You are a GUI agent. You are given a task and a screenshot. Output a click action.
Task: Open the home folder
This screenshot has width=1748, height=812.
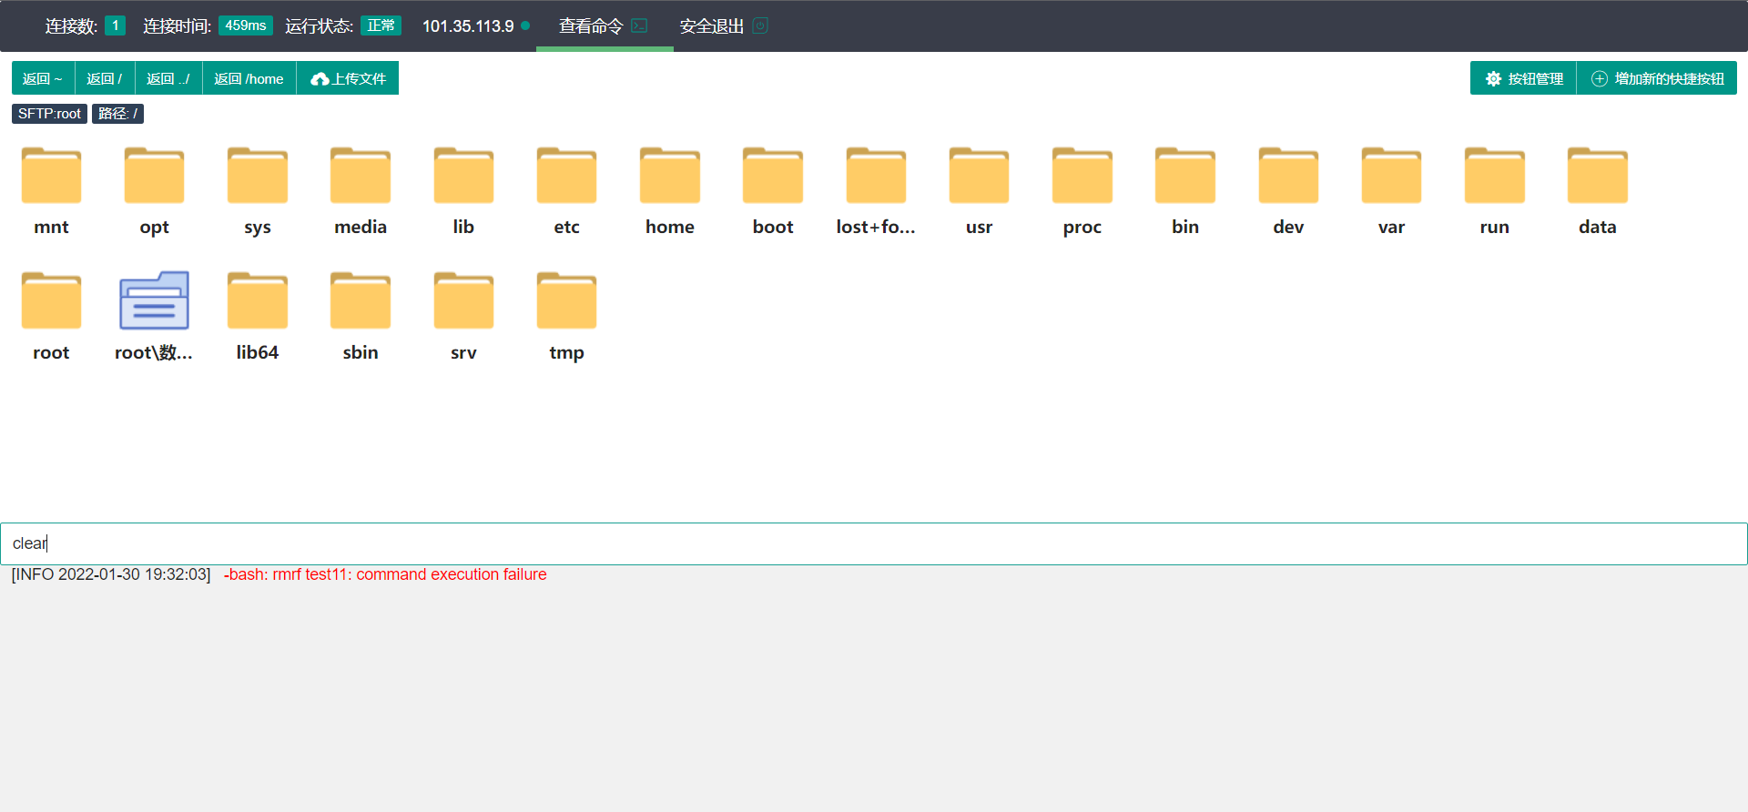670,176
